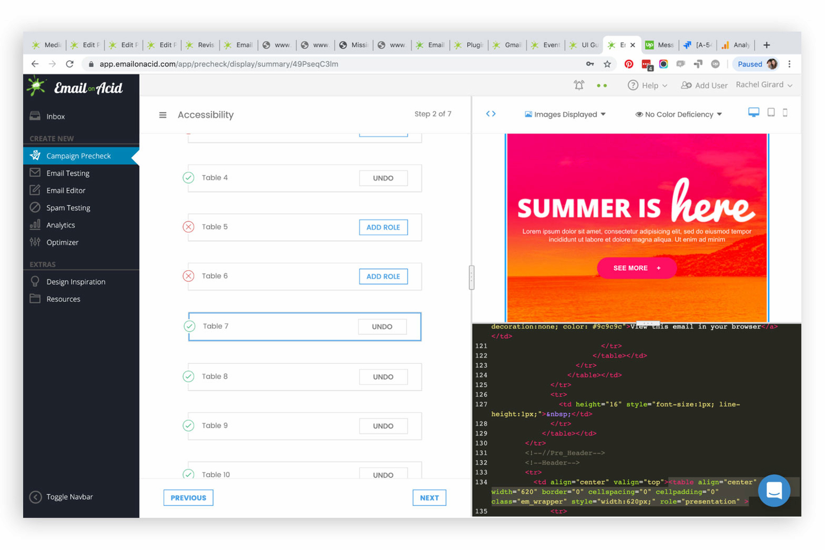Screen dimensions: 825x550
Task: Proceed to the next precheck step
Action: click(429, 497)
